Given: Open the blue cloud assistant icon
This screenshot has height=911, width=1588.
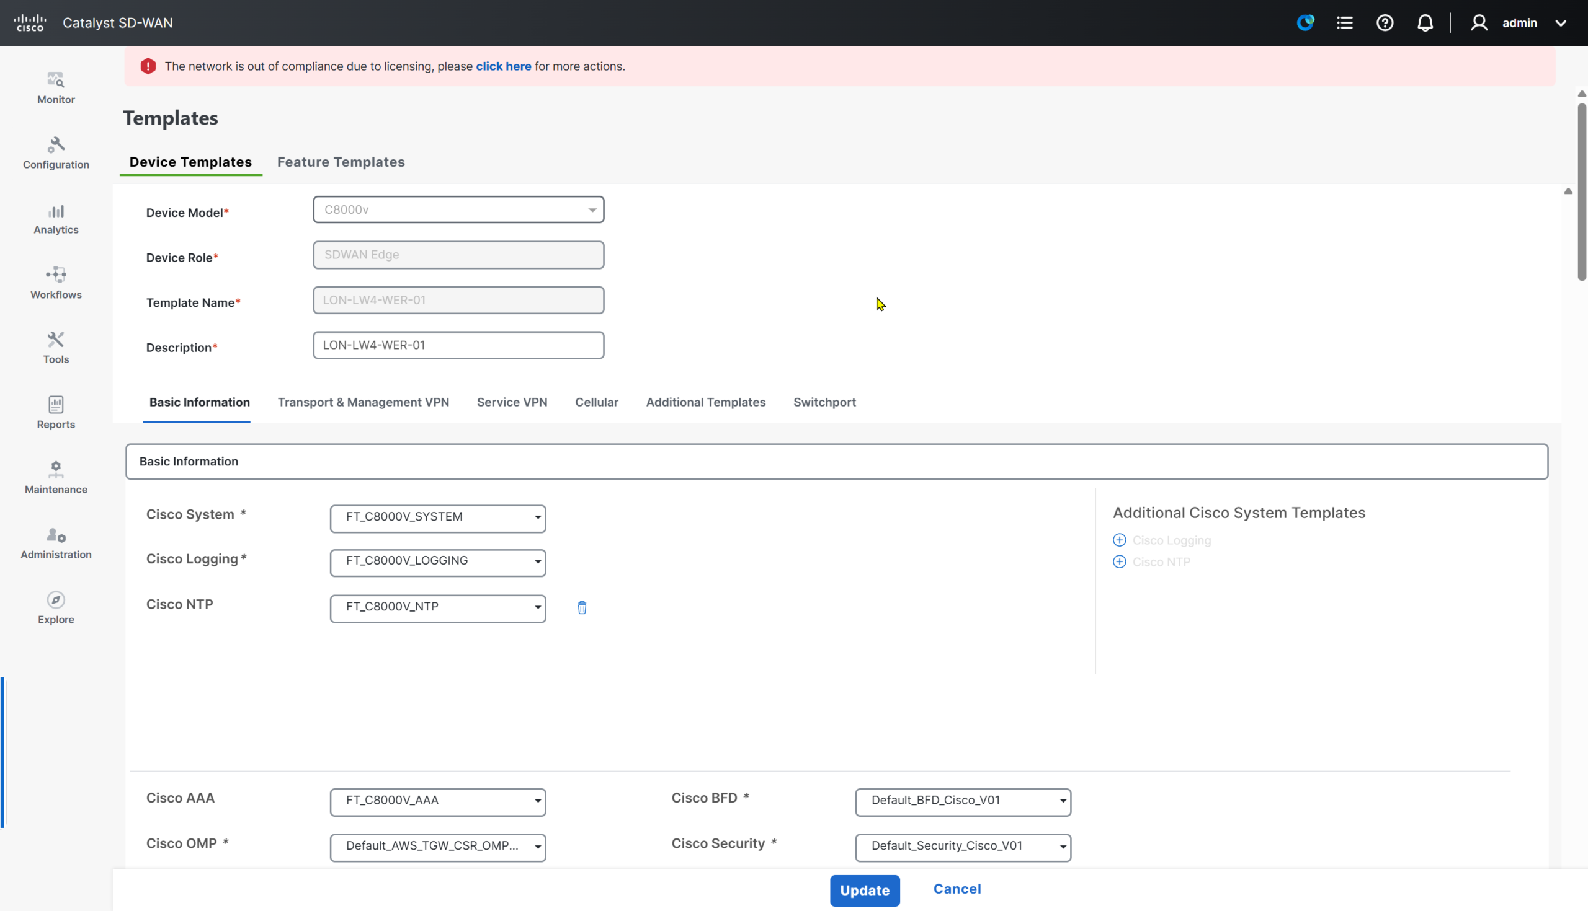Looking at the screenshot, I should [x=1305, y=23].
